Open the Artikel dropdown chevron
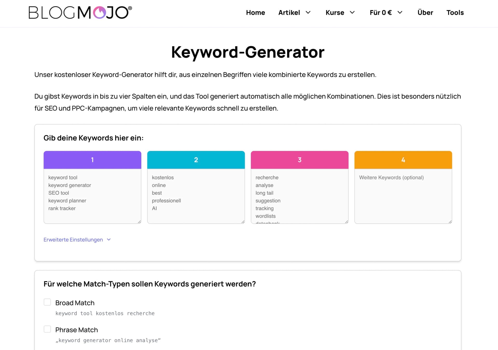The width and height of the screenshot is (498, 350). coord(308,12)
